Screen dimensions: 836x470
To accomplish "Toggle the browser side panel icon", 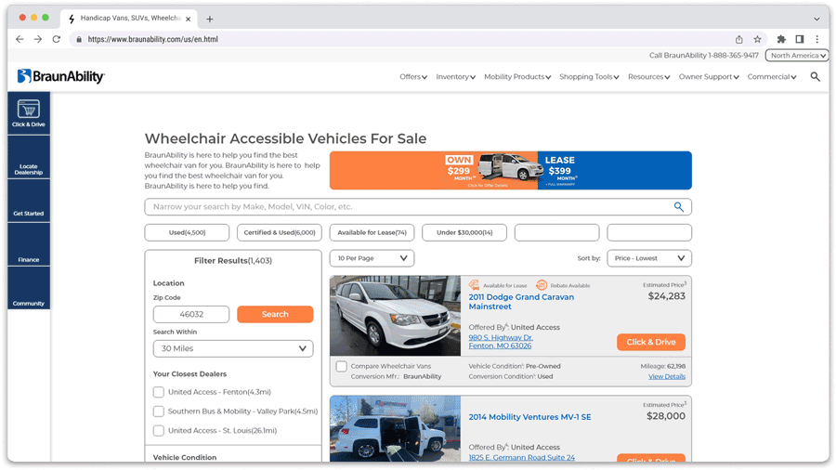I will tap(799, 39).
